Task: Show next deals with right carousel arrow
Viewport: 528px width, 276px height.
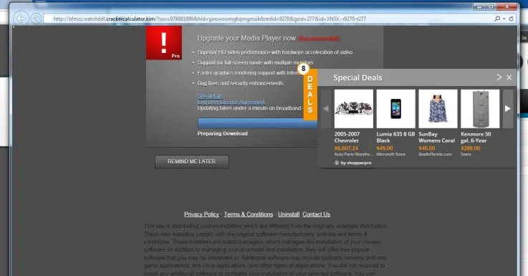Action: (508, 108)
